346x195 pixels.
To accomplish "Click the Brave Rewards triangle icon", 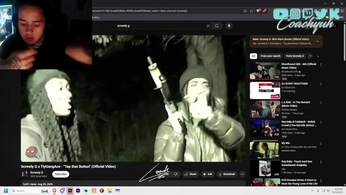I will [x=264, y=11].
